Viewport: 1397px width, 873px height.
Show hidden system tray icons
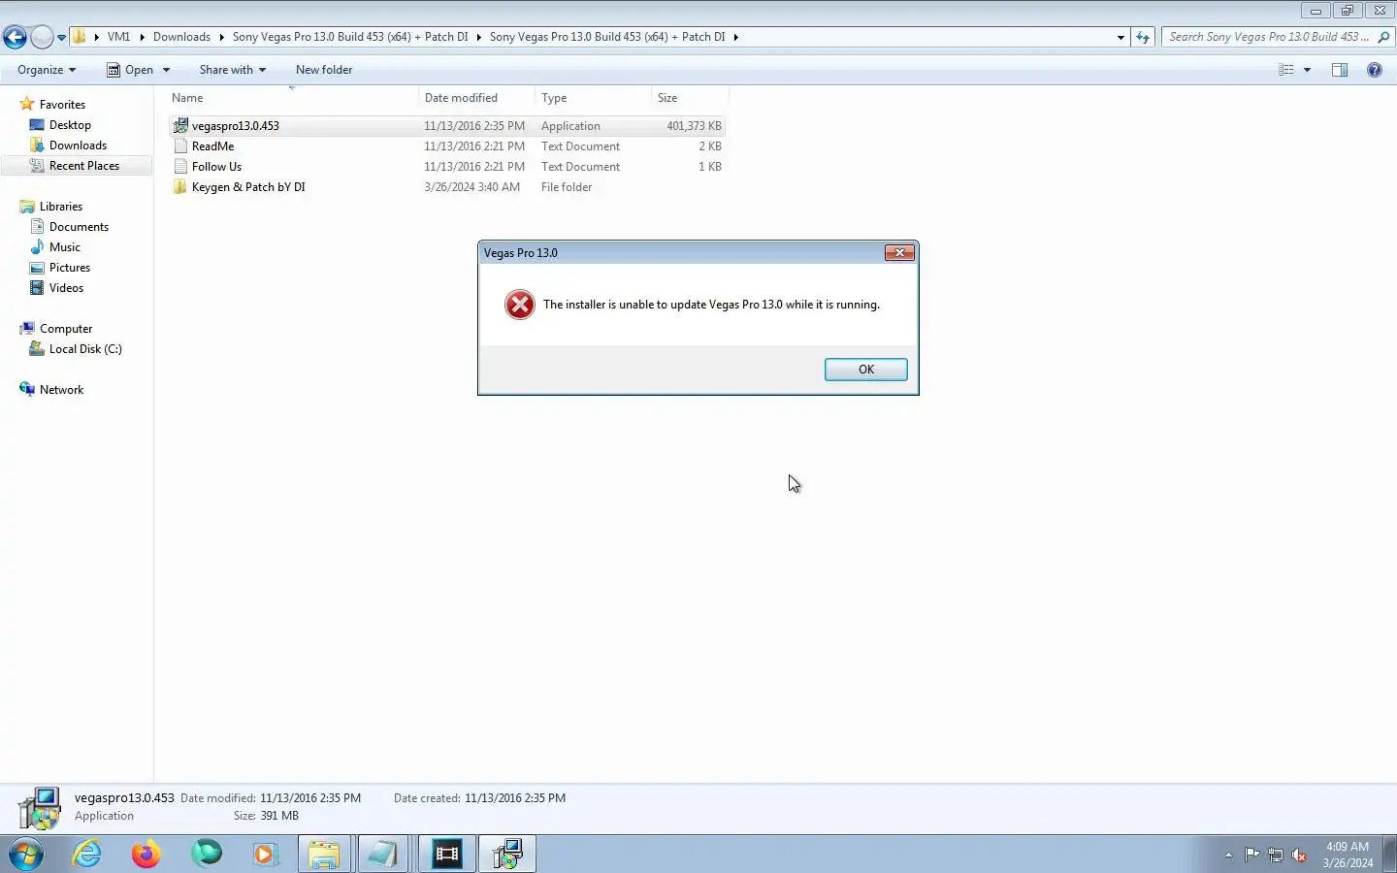click(1228, 856)
